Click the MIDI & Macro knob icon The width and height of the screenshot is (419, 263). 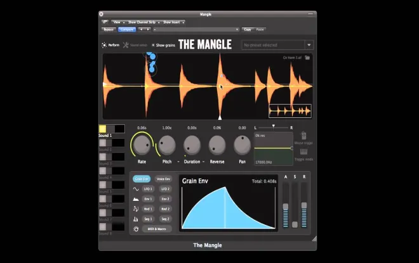tap(136, 229)
